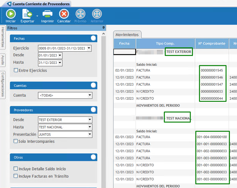
Task: Open the Cuenta <TODAS> dropdown
Action: point(90,95)
